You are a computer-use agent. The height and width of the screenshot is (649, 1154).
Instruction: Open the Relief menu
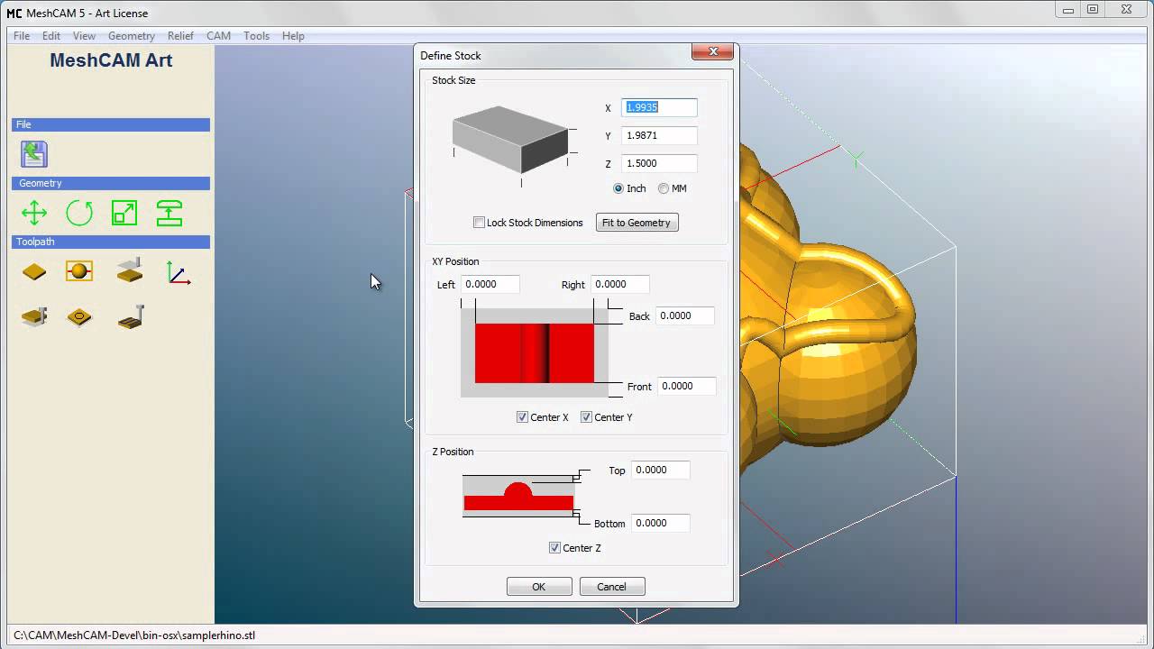pyautogui.click(x=180, y=36)
